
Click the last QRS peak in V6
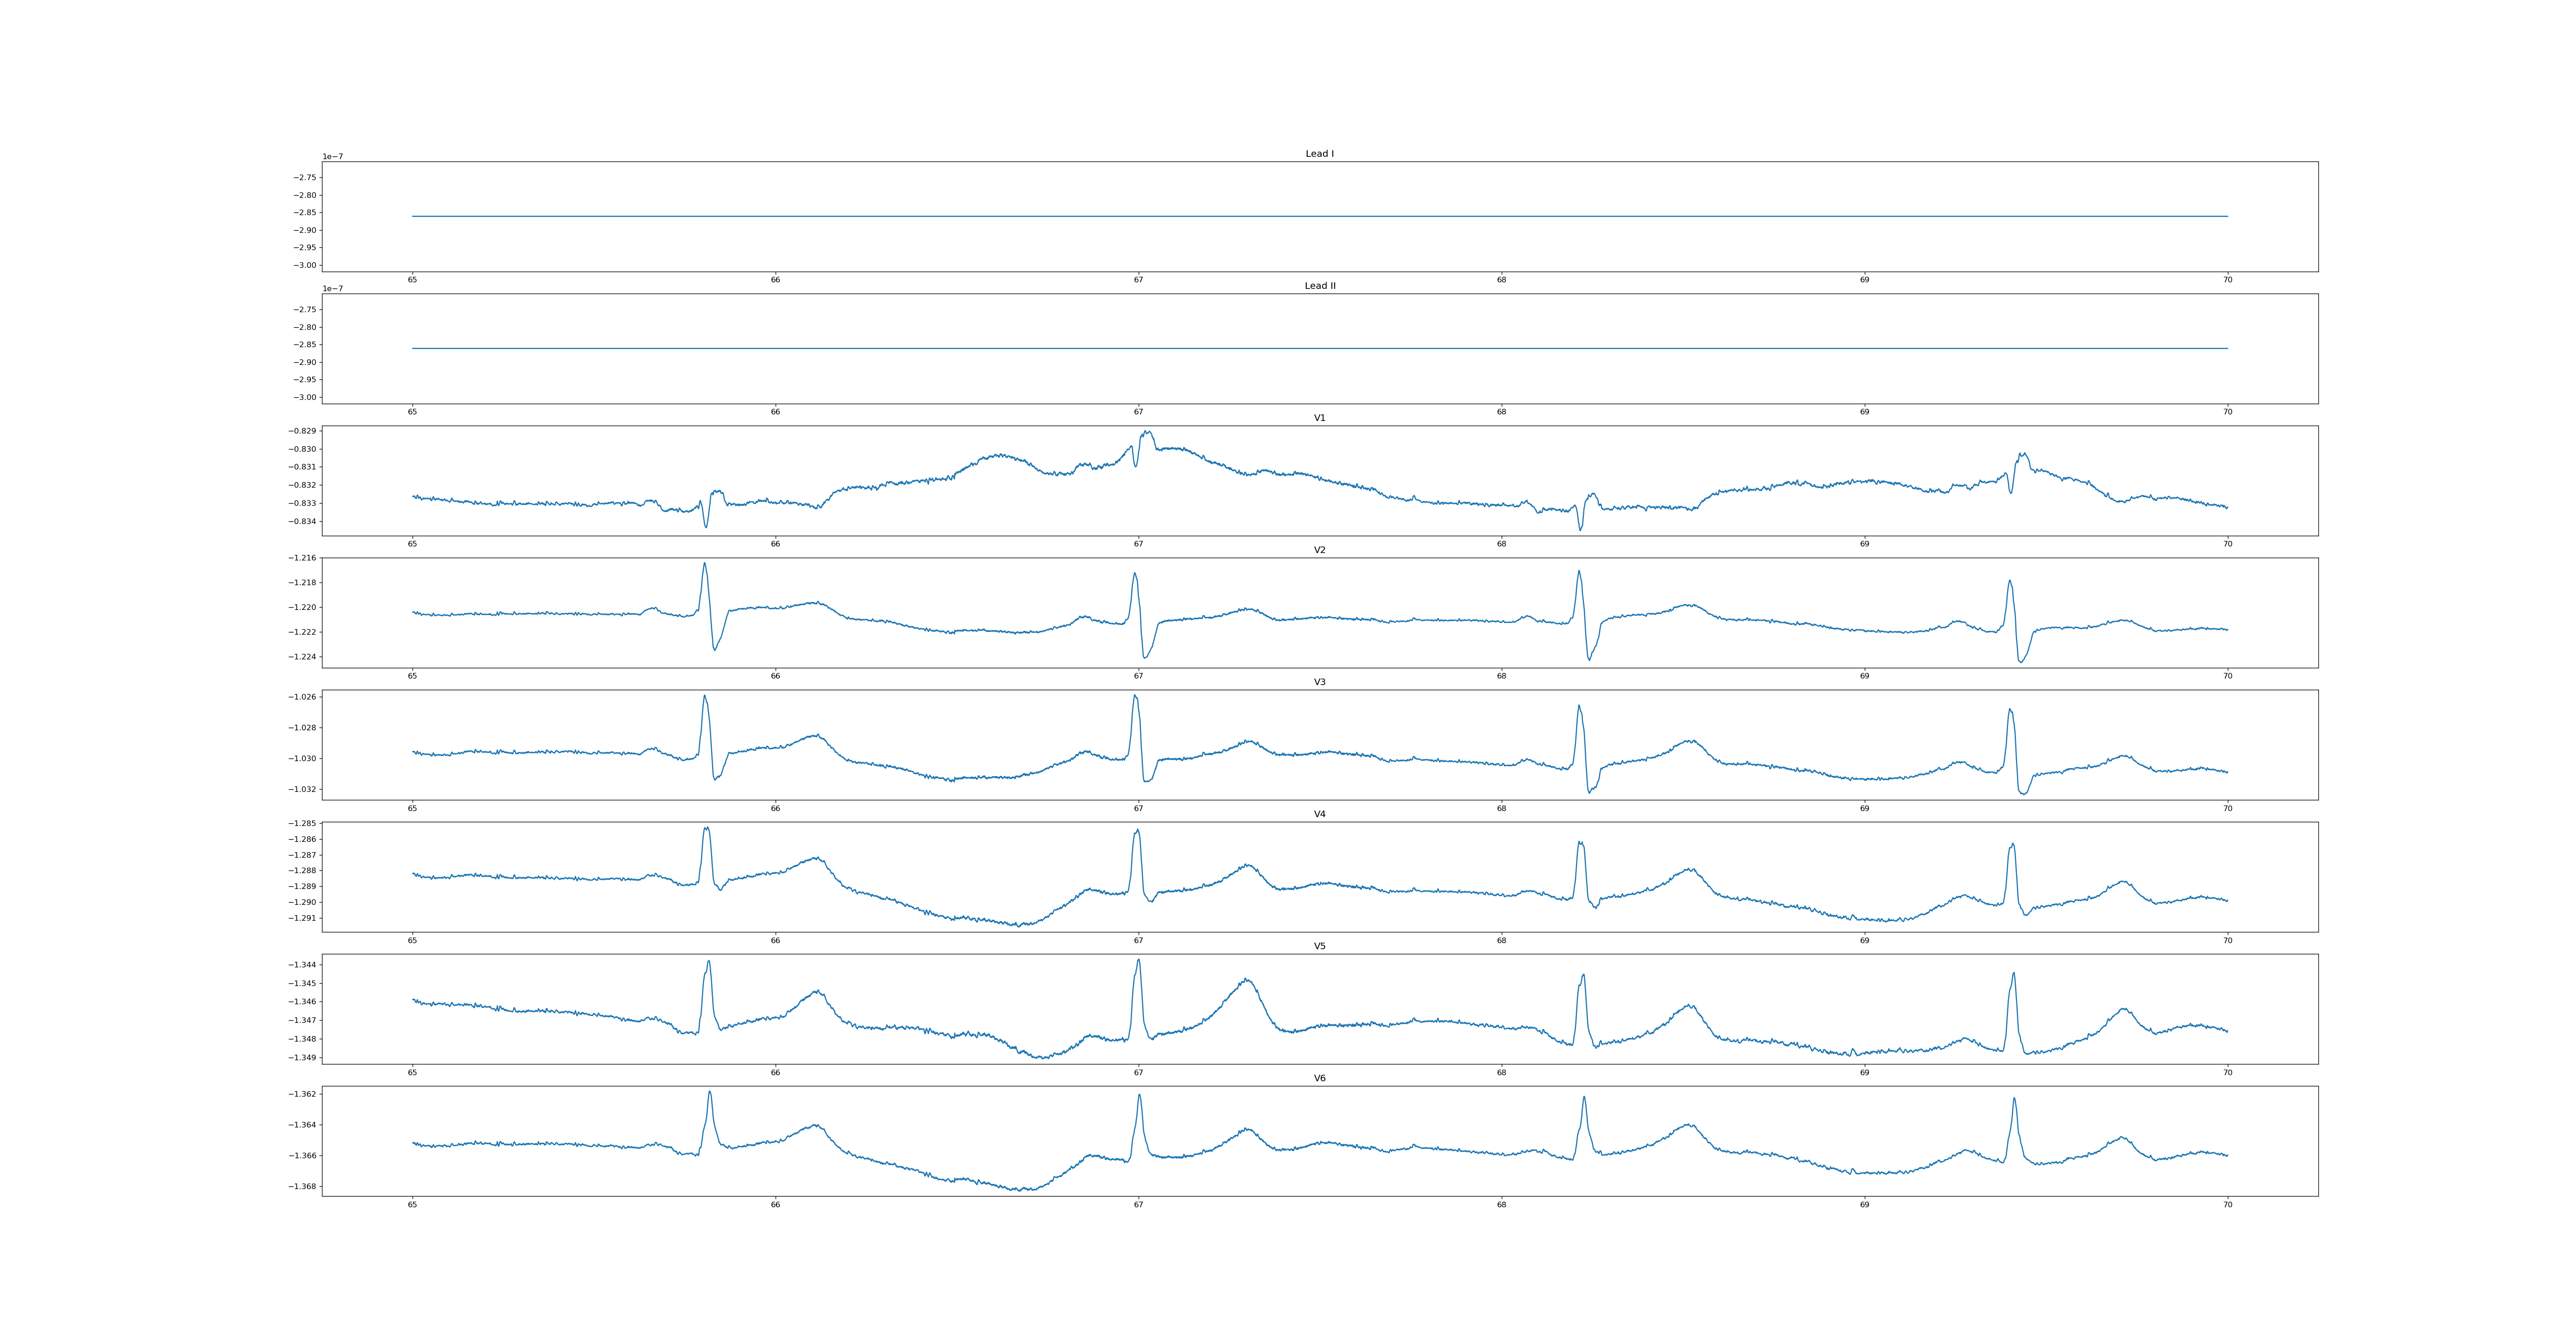(x=2014, y=1098)
